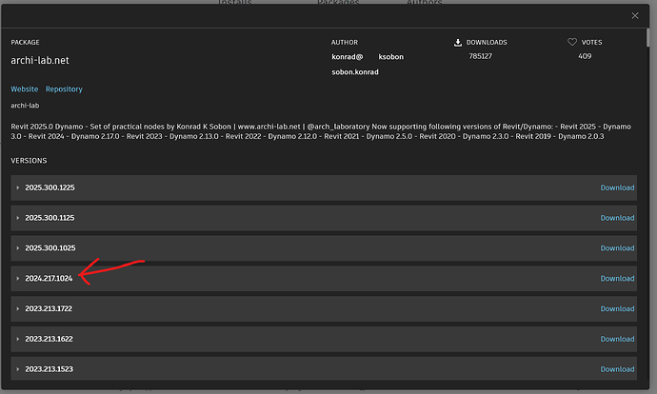The height and width of the screenshot is (394, 657).
Task: Click the VERSIONS section heading
Action: [29, 161]
